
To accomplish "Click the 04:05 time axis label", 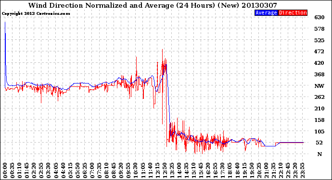I will [56, 170].
